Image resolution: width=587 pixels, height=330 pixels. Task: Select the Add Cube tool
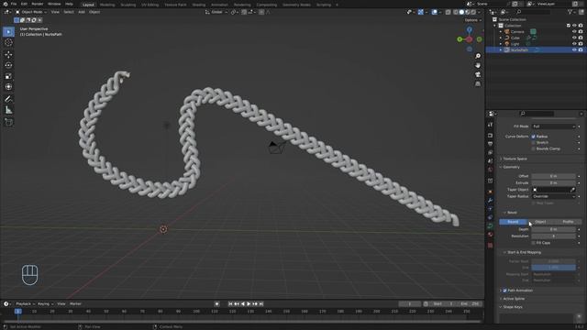(x=8, y=122)
